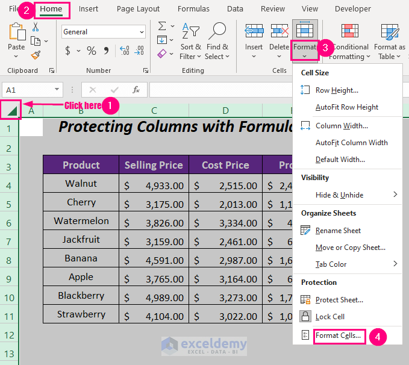
Task: Switch to the Home tab
Action: point(51,9)
